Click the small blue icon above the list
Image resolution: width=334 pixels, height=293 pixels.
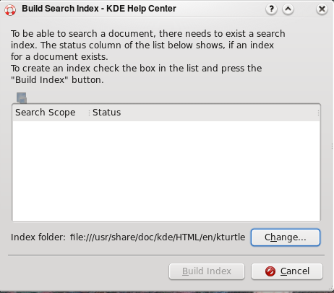click(22, 98)
